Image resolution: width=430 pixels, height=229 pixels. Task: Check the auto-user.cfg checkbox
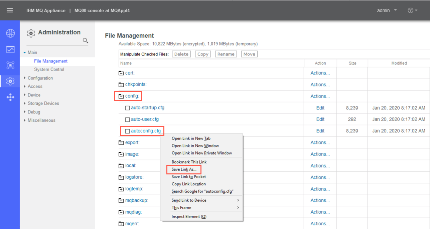tap(127, 119)
